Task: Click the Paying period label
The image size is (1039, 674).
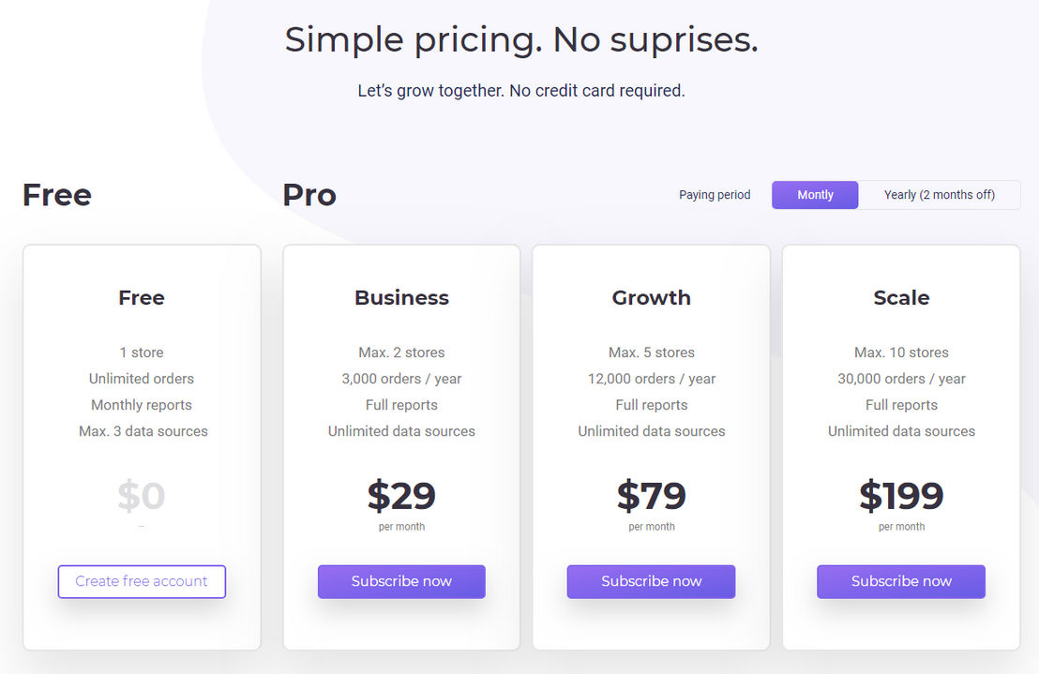Action: [715, 195]
